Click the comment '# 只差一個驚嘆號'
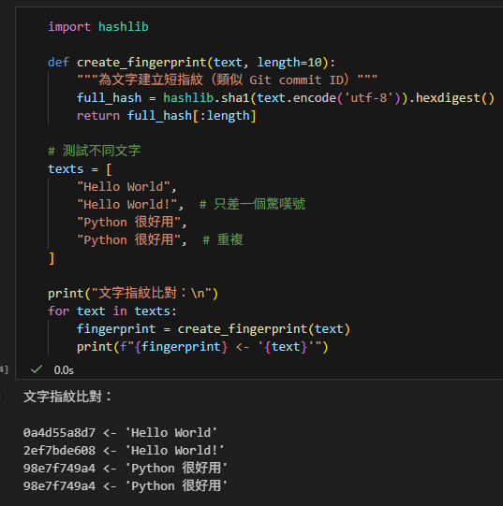This screenshot has height=506, width=503. 252,204
